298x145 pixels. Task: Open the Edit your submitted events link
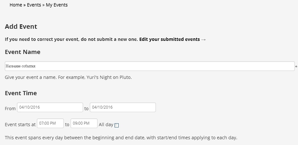coord(169,39)
